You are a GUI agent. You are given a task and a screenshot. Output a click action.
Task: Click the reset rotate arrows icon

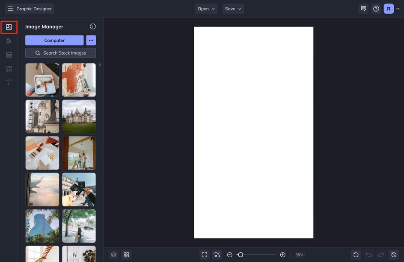356,255
